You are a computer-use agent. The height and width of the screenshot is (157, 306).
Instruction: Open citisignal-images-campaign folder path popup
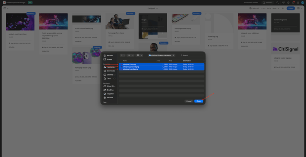[162, 55]
